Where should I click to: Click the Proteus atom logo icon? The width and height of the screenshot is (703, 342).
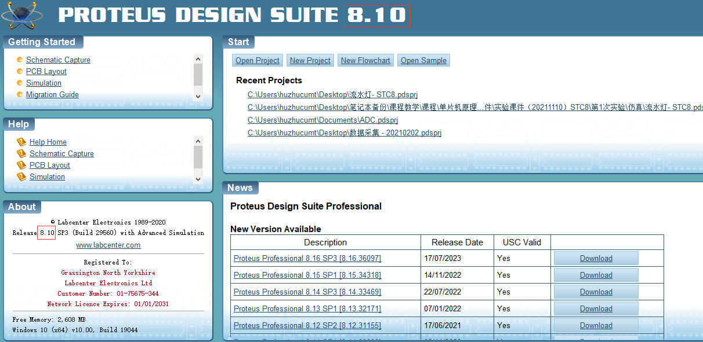(22, 16)
